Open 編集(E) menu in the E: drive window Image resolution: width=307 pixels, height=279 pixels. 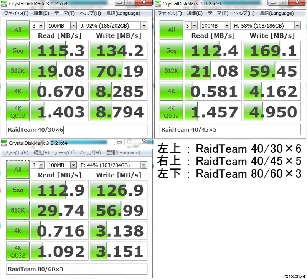[41, 152]
